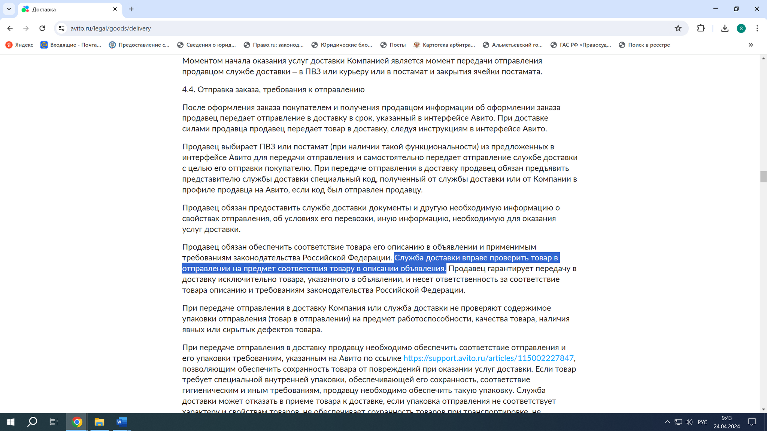Show hidden bookmarks with double chevron

(x=751, y=45)
